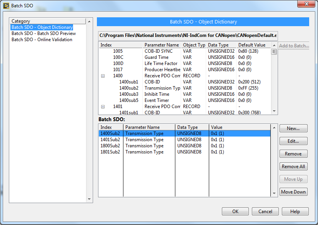The width and height of the screenshot is (318, 225).
Task: Click Object Dictionary Data Type column header
Action: coord(221,45)
